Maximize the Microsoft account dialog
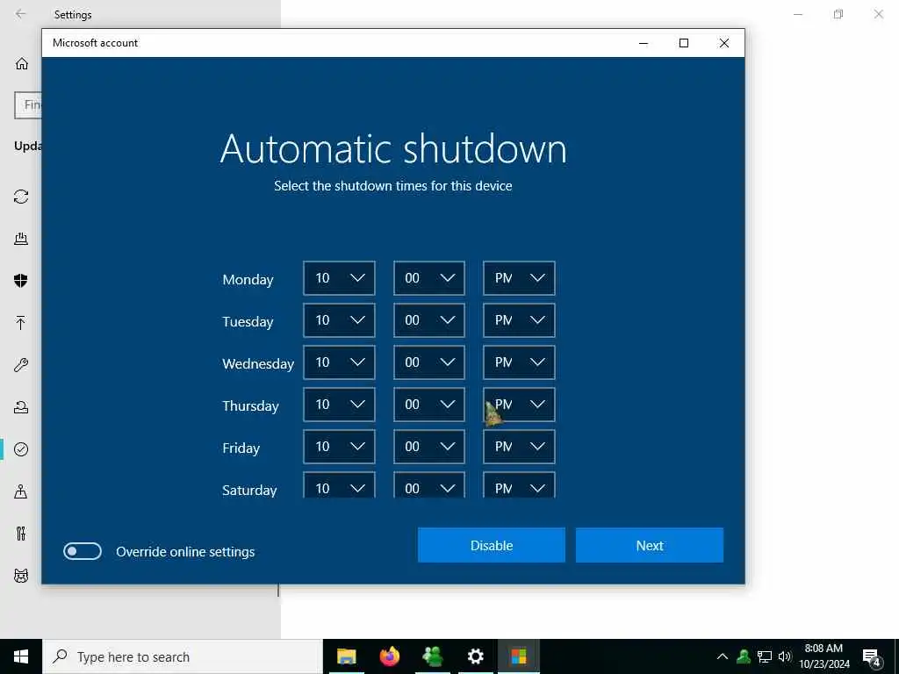This screenshot has height=674, width=899. 683,43
